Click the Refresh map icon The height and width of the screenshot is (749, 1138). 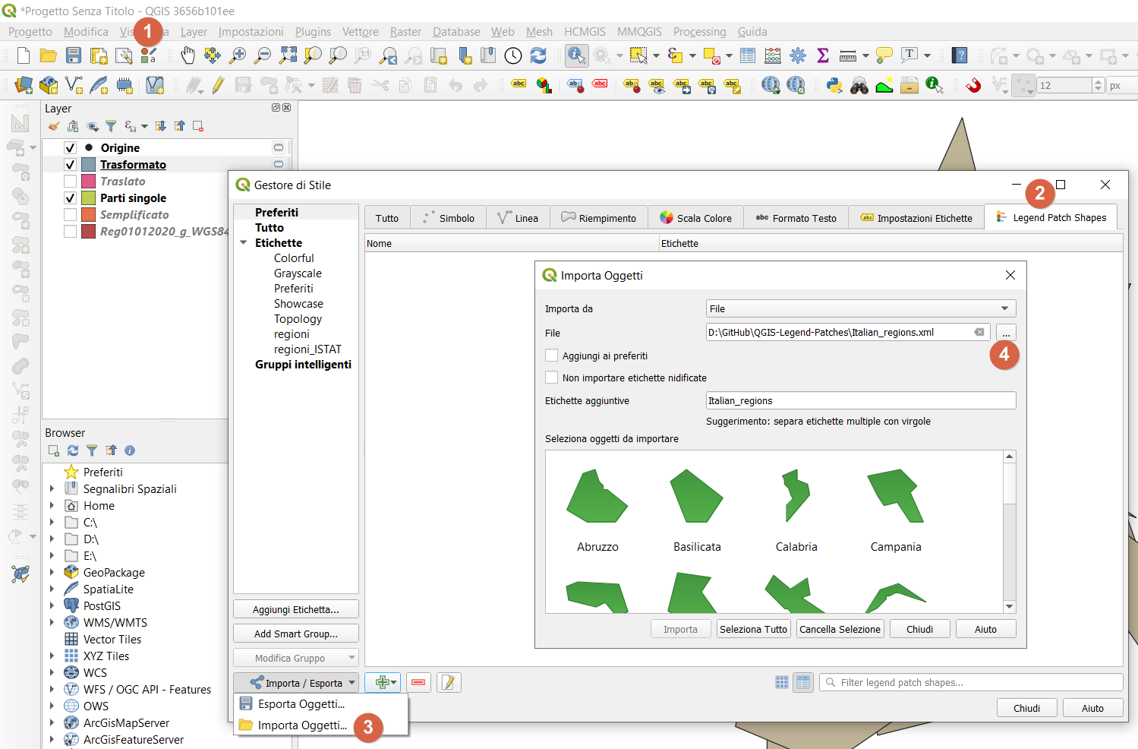tap(538, 55)
